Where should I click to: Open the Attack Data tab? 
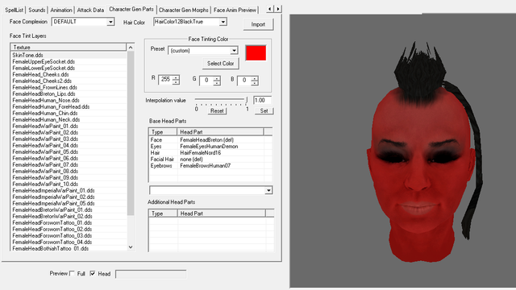(90, 10)
